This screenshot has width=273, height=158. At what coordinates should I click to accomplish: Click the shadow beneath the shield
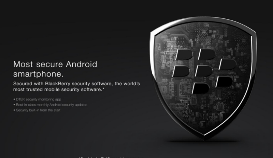204,141
